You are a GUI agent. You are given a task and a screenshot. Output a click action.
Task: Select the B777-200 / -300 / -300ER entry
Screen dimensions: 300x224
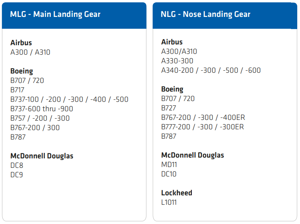click(x=202, y=127)
